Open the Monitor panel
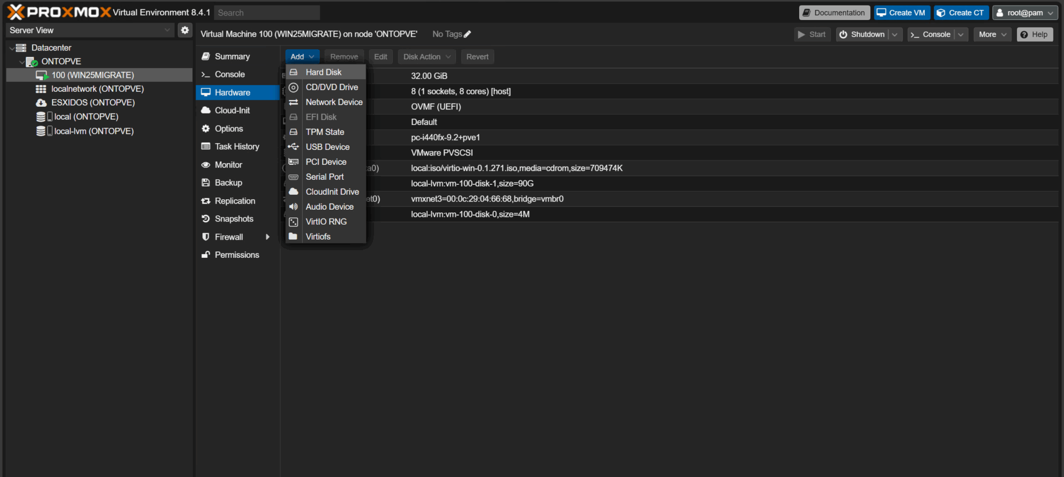The height and width of the screenshot is (477, 1064). coord(238,164)
